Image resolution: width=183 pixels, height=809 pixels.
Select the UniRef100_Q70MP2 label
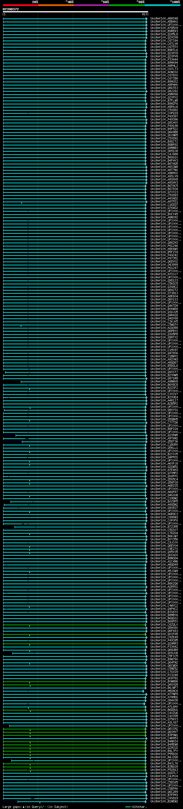(x=164, y=473)
